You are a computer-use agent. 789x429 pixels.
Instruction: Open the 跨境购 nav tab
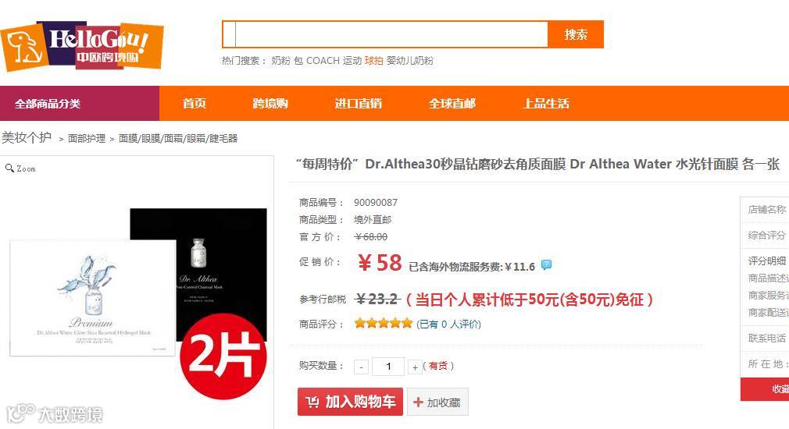270,104
